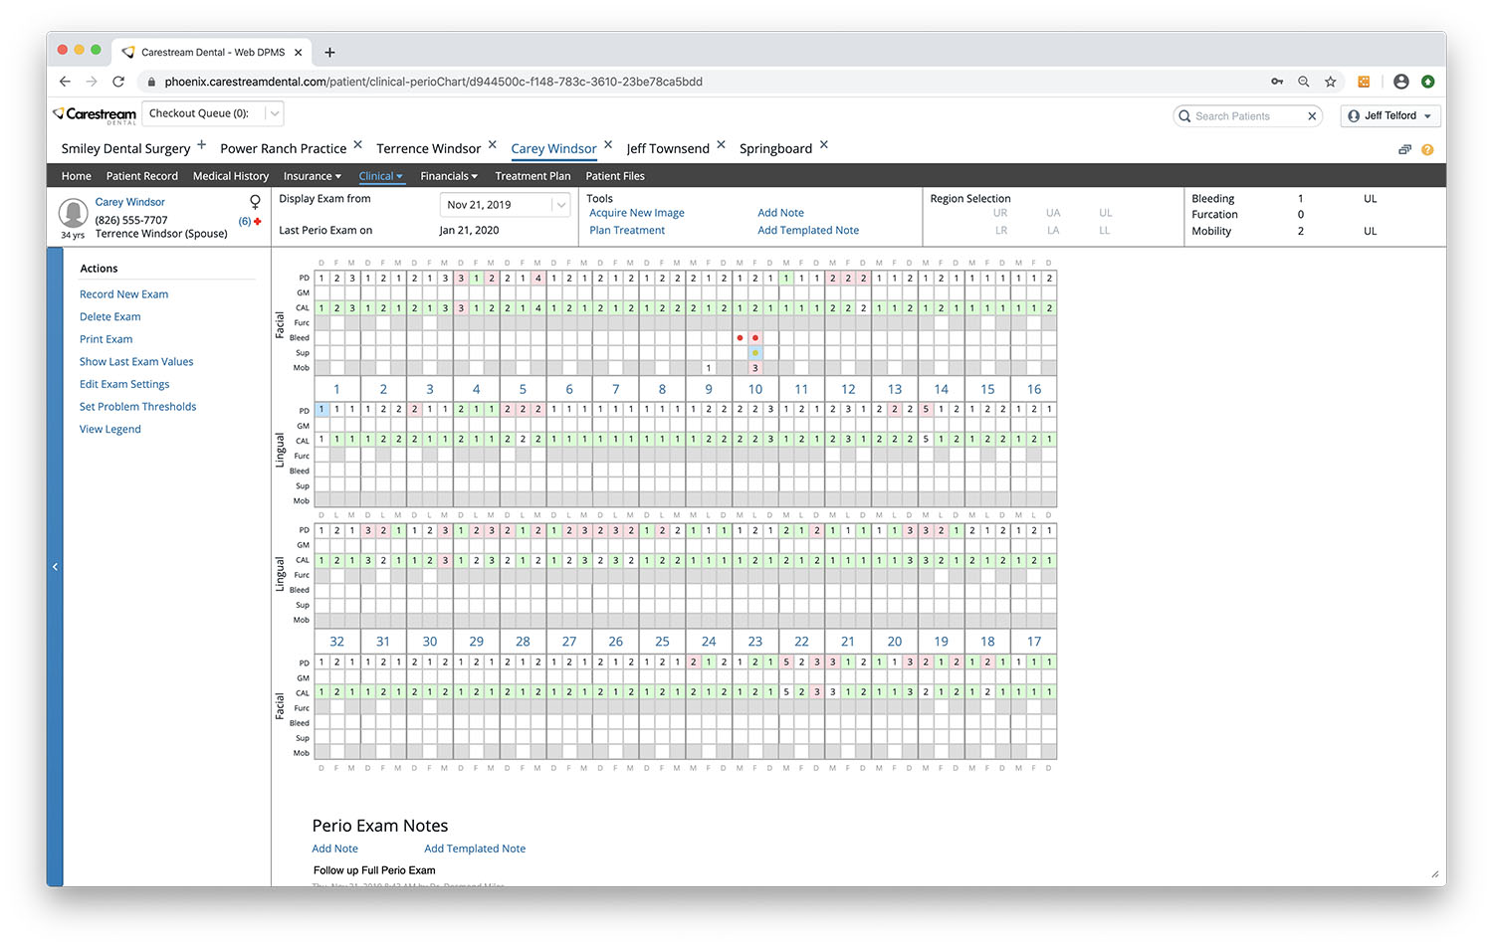This screenshot has width=1493, height=948.
Task: Expand the Financials menu
Action: click(449, 176)
